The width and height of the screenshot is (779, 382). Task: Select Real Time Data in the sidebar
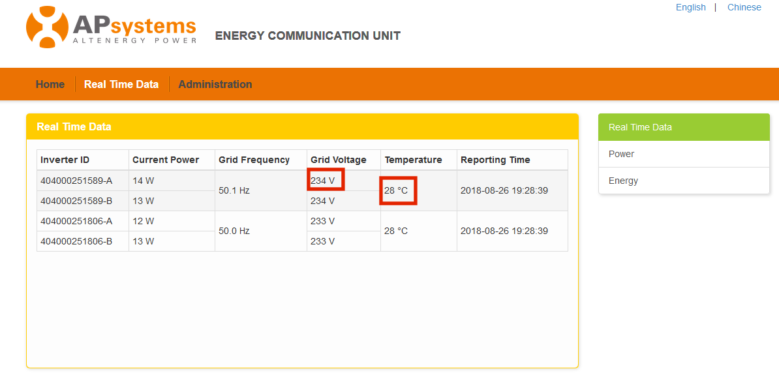(684, 127)
